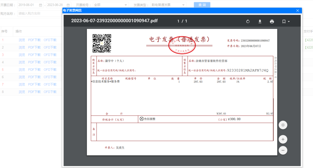The height and width of the screenshot is (168, 313).
Task: Click the 查询 search button
Action: [202, 5]
